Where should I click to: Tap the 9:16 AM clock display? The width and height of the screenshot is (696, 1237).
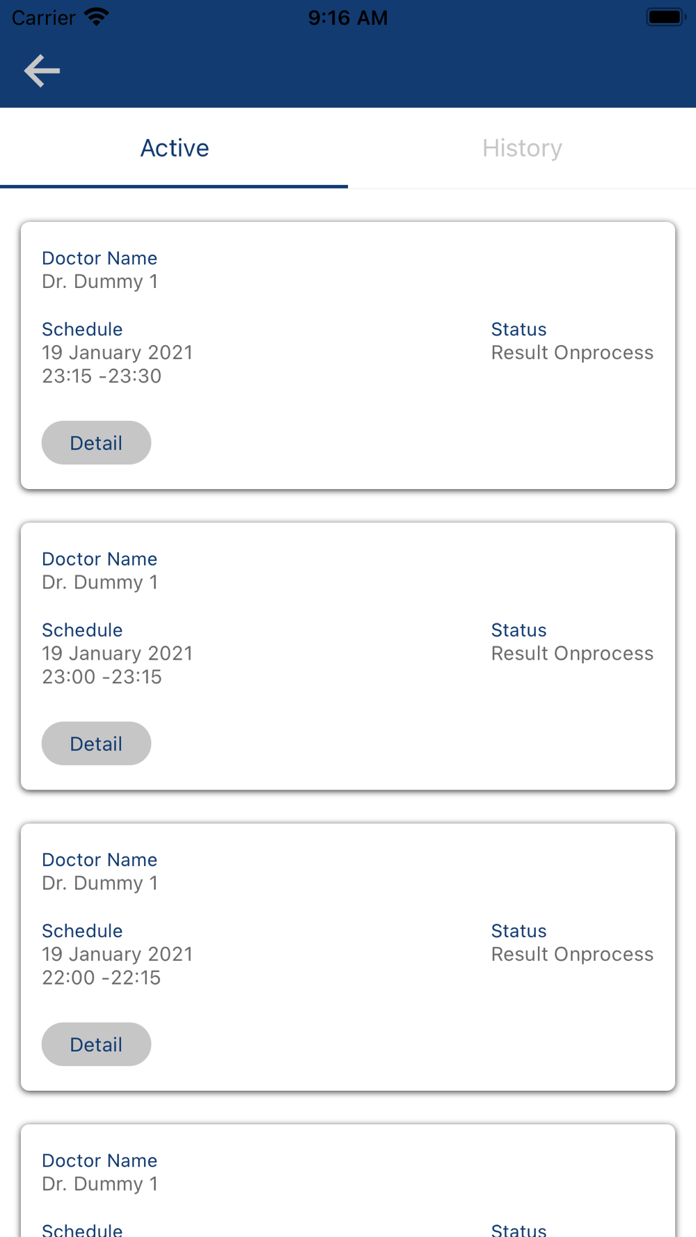(x=347, y=17)
